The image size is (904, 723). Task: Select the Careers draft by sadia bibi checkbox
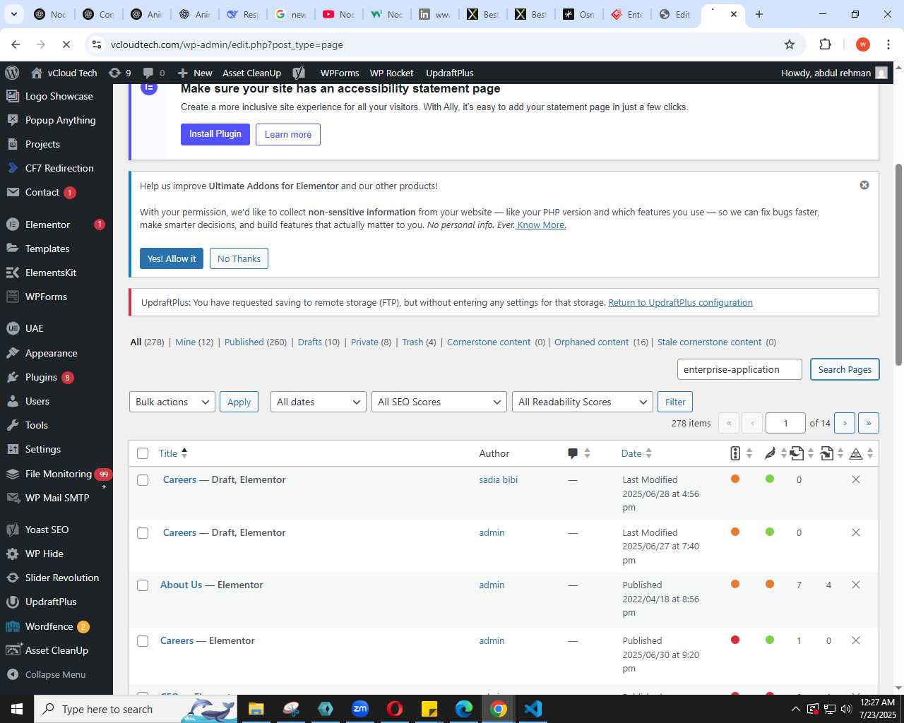point(143,480)
